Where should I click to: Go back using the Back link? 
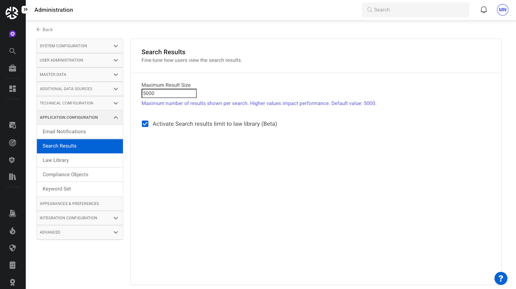(x=45, y=30)
